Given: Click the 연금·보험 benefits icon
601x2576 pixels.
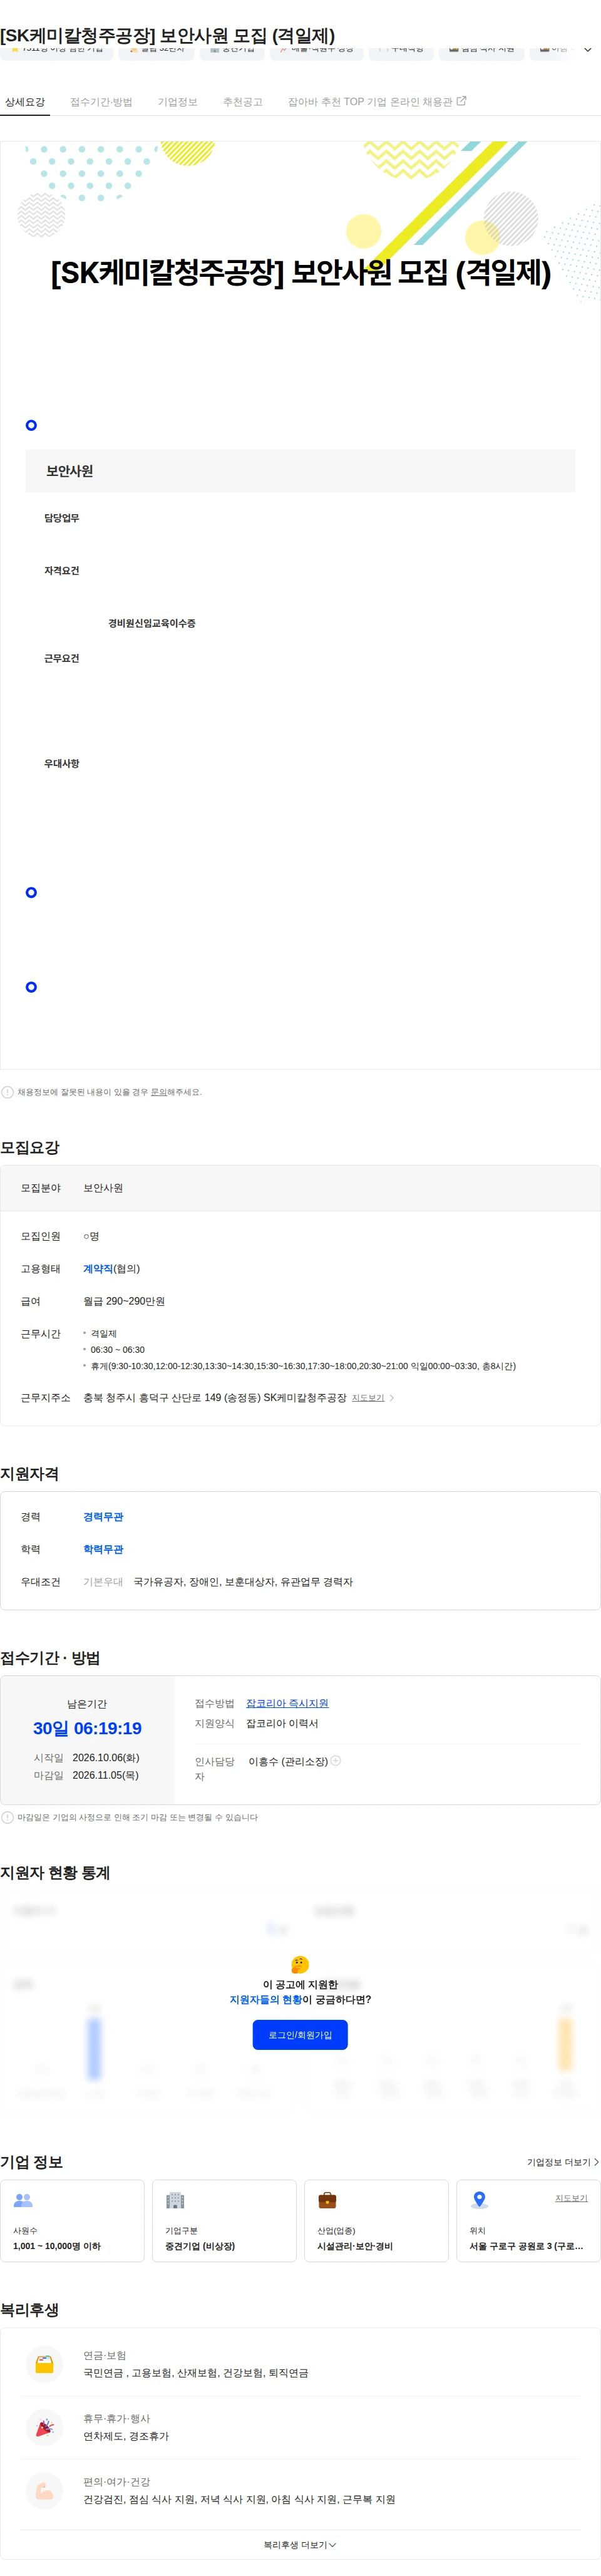Looking at the screenshot, I should (x=44, y=2364).
